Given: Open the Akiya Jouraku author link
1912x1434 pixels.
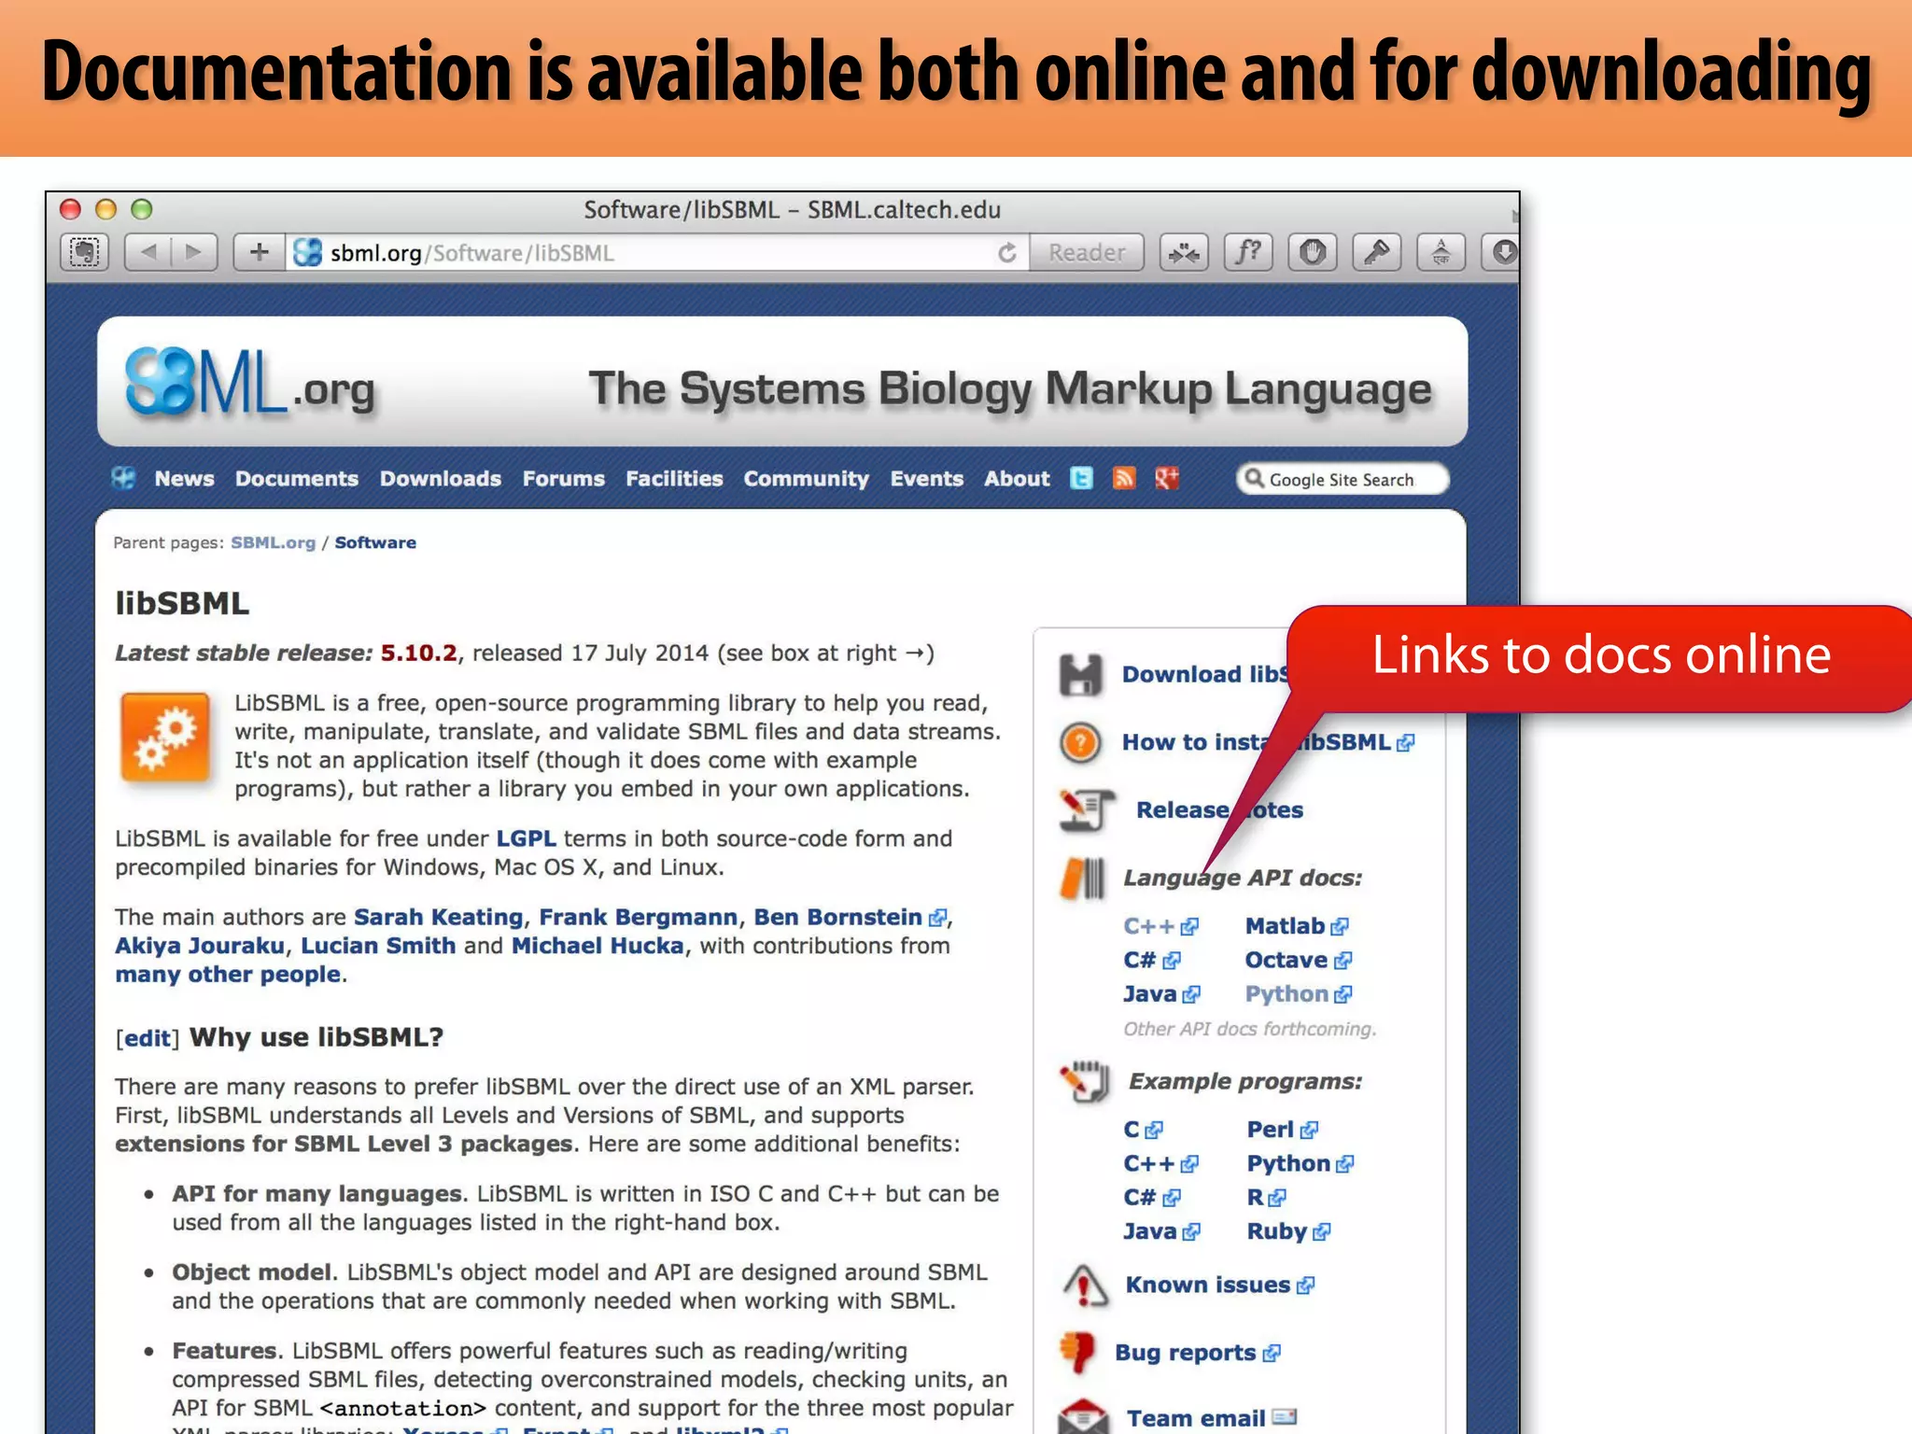Looking at the screenshot, I should pyautogui.click(x=200, y=946).
